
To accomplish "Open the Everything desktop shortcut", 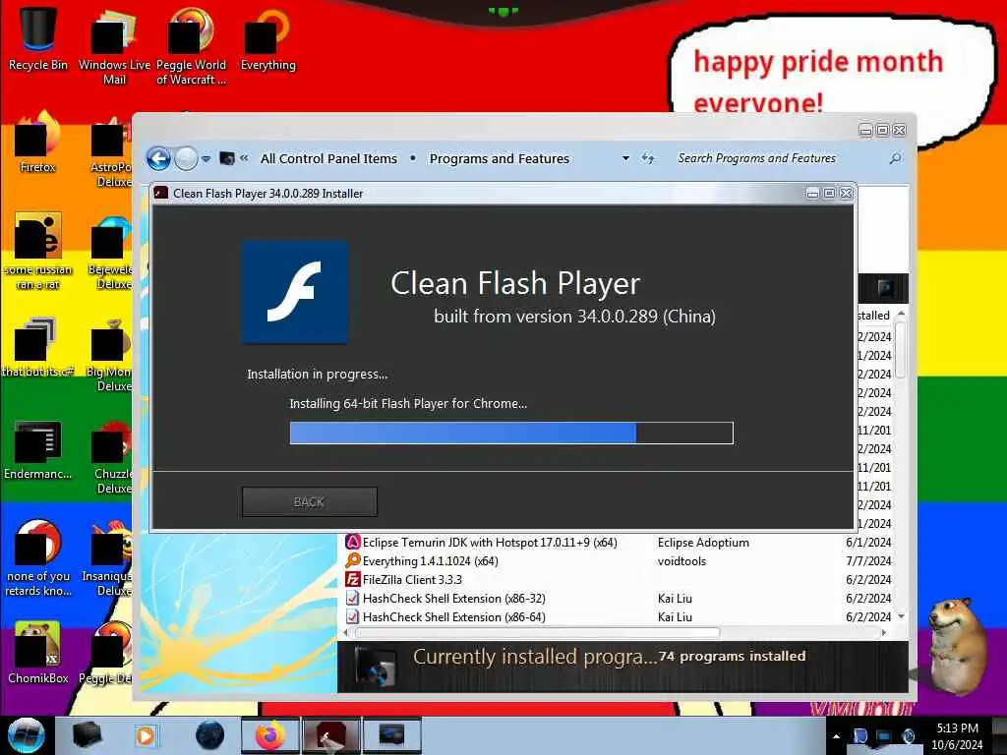I will point(267,38).
